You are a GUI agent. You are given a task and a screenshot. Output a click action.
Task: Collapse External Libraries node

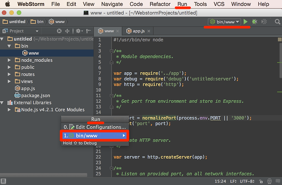[2, 103]
